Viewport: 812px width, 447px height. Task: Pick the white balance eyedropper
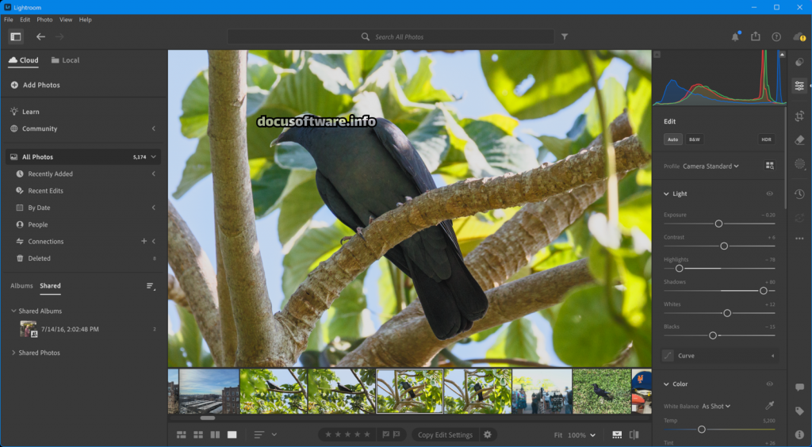click(768, 406)
